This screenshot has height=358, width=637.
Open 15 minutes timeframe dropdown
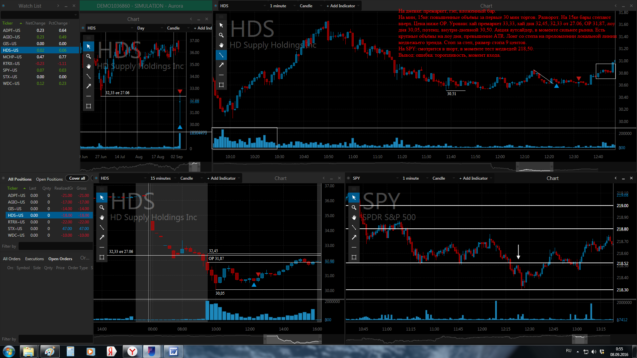(164, 178)
